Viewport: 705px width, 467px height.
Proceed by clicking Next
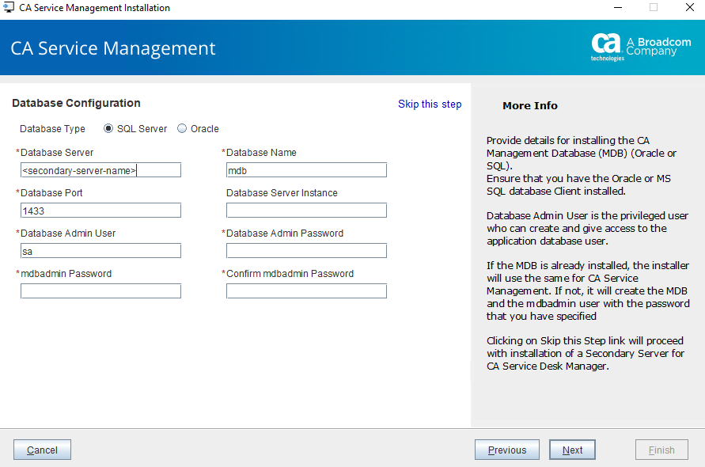[572, 450]
